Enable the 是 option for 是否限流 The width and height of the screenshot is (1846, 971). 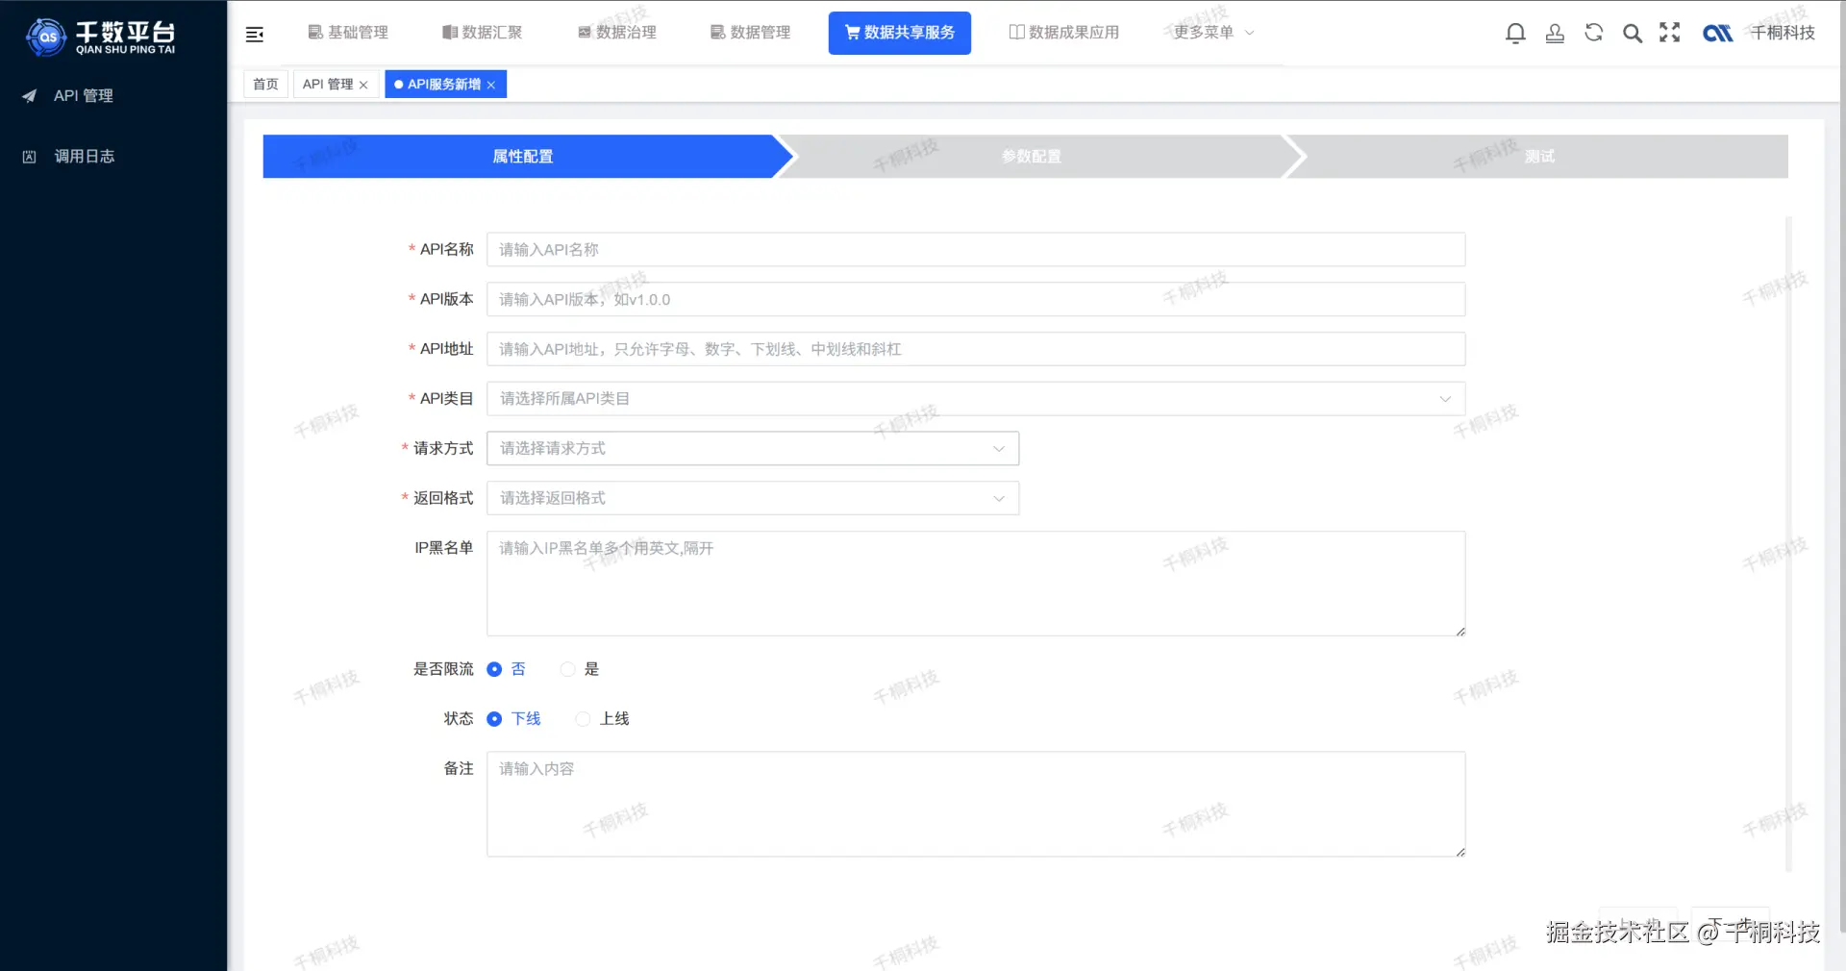coord(567,669)
